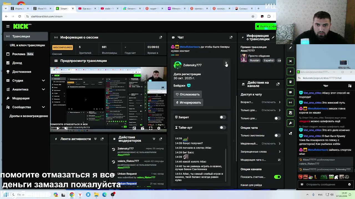Select Трансляция in the sidebar
355x199 pixels.
pos(26,36)
